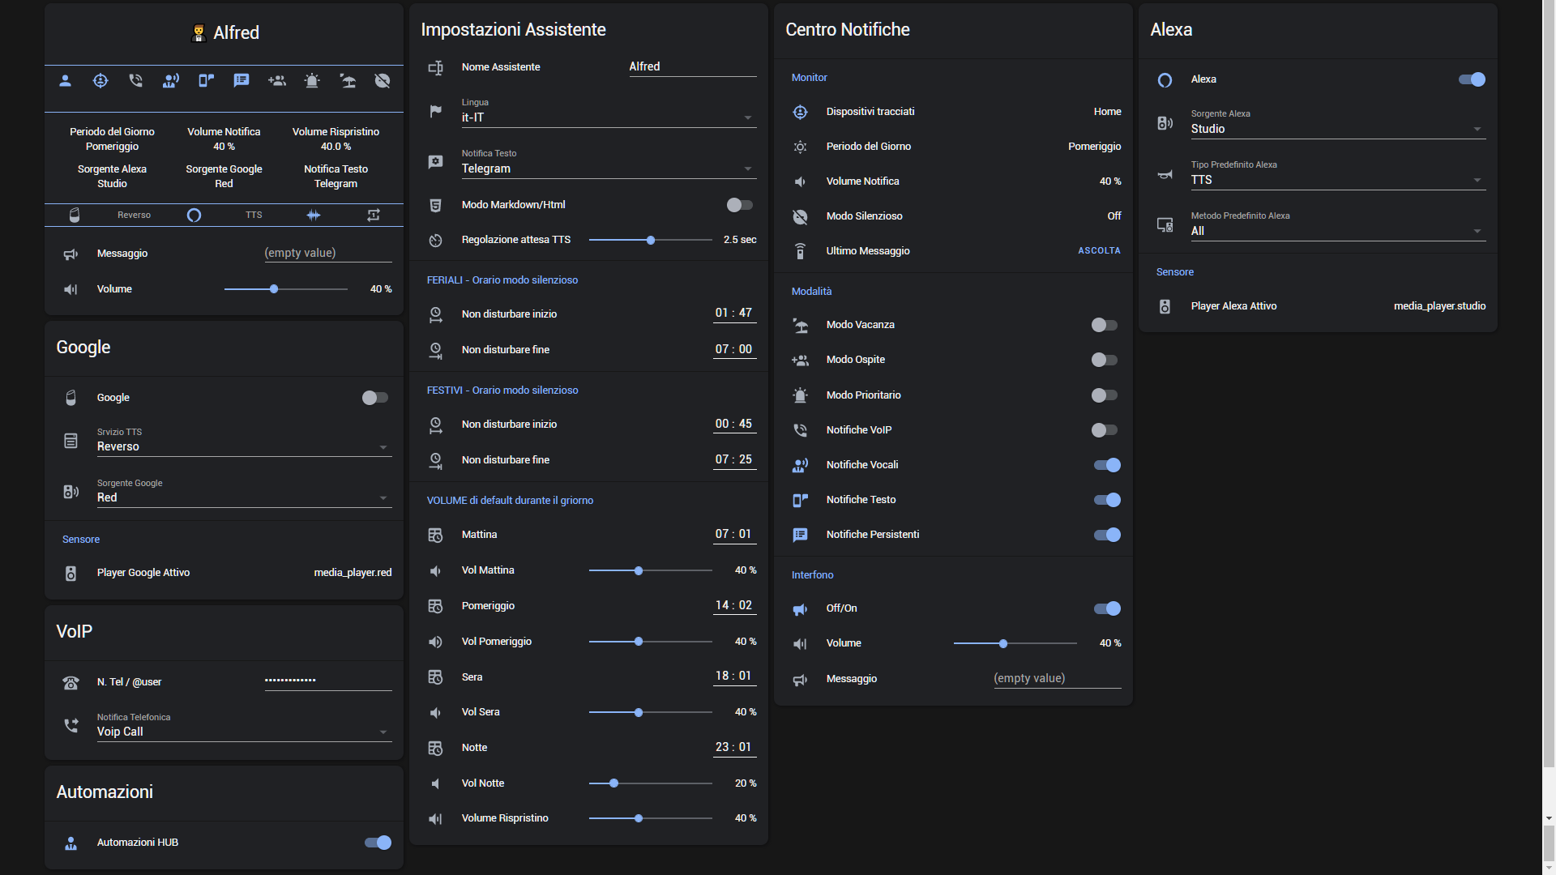Toggle Notifiche Testo switch

click(1107, 500)
